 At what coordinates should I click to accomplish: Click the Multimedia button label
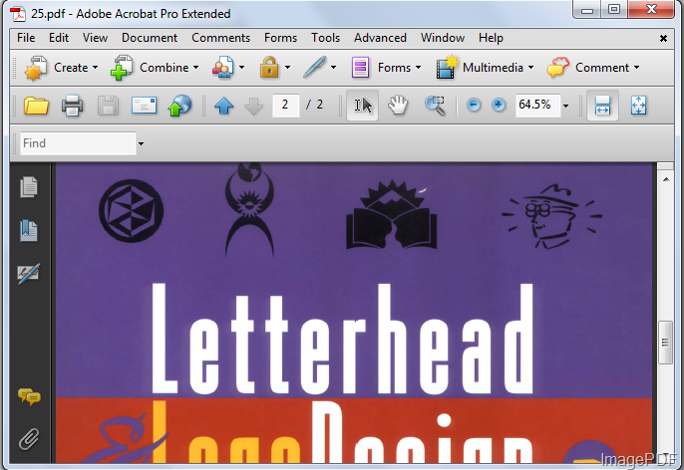point(493,68)
